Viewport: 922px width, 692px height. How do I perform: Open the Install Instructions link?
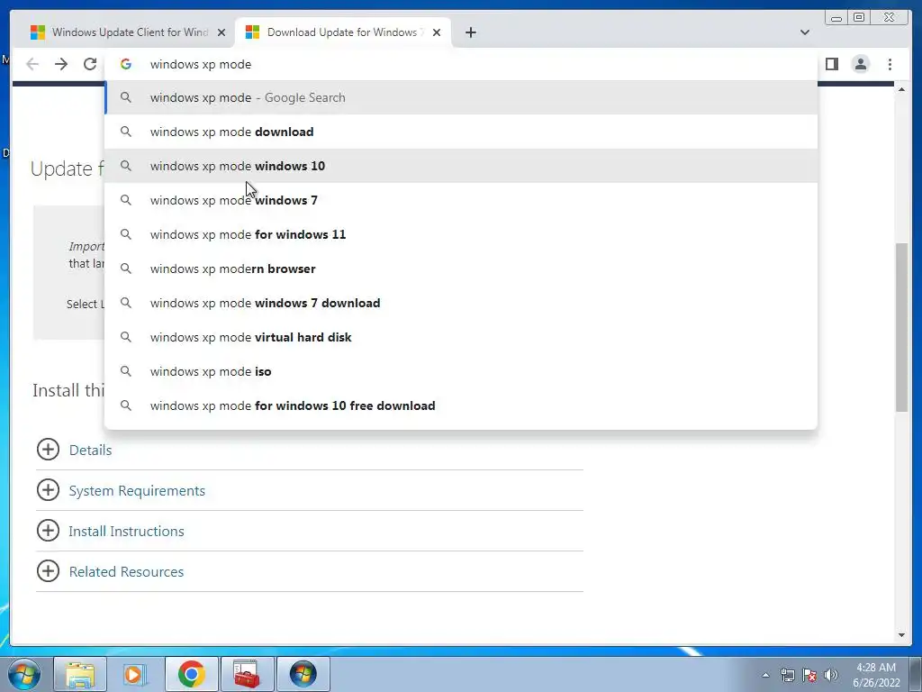pos(126,532)
